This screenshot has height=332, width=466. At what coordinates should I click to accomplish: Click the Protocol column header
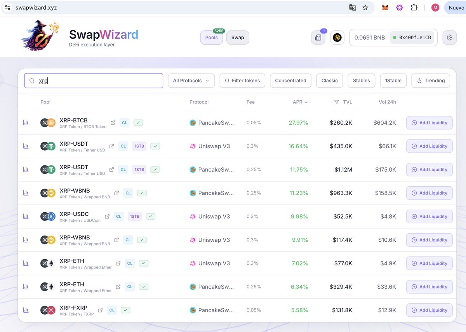pos(199,102)
